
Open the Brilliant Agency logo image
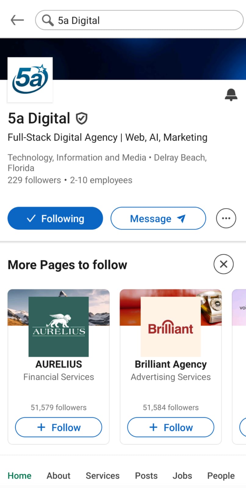click(x=171, y=327)
